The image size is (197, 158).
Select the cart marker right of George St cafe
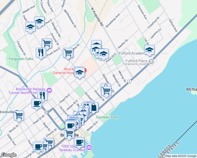46,146
